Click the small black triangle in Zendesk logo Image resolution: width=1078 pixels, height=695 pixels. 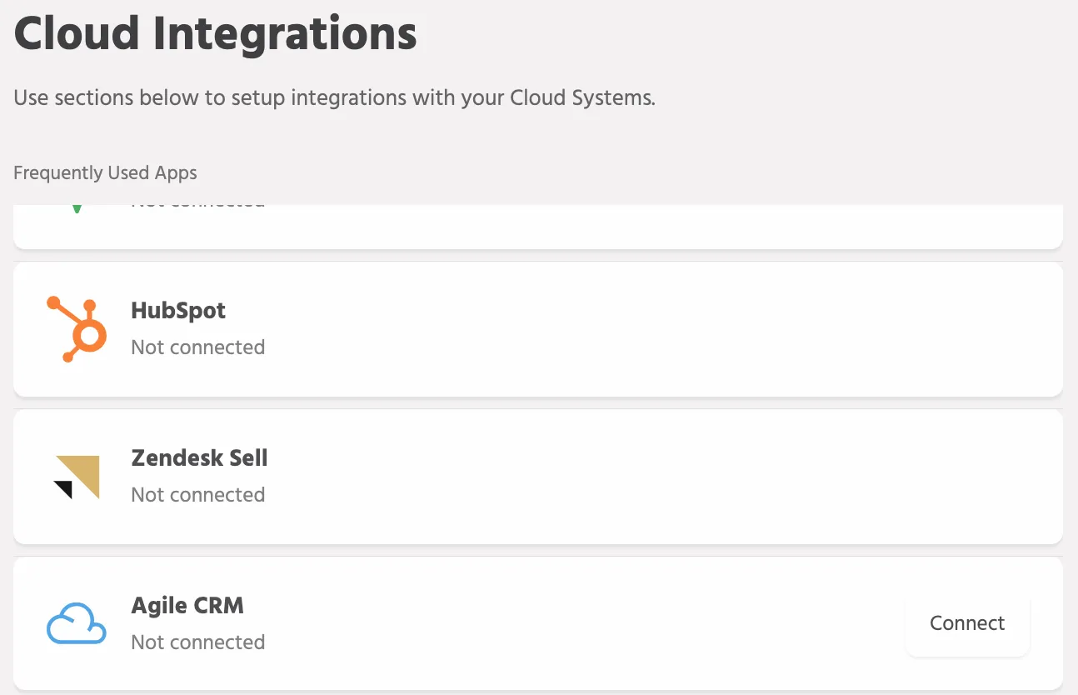63,490
